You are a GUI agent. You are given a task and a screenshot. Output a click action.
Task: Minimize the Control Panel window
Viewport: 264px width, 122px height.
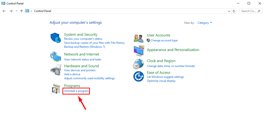click(238, 3)
